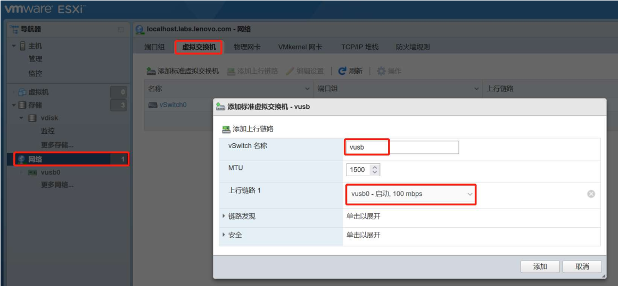Open 名称 column dropdown arrow
Image resolution: width=618 pixels, height=286 pixels.
click(308, 89)
